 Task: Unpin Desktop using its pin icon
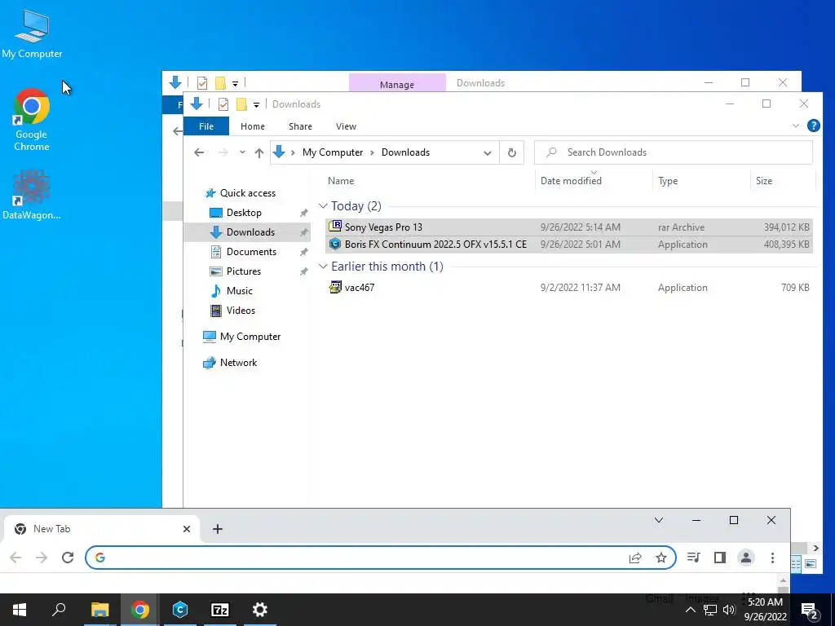click(x=303, y=213)
